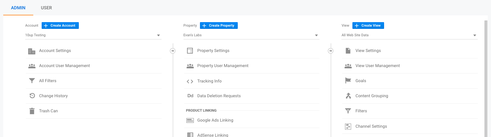Screen dimensions: 491x137
Task: Click the arrow circle between Account and Property
Action: coord(173,51)
